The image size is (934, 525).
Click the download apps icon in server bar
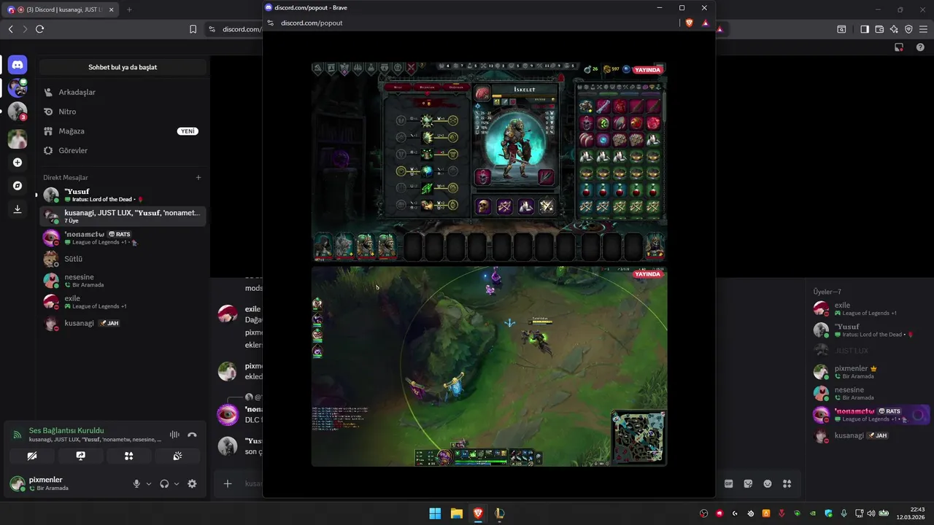point(18,209)
